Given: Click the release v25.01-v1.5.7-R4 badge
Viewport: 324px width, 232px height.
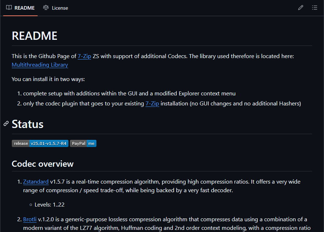Looking at the screenshot, I should click(x=40, y=143).
